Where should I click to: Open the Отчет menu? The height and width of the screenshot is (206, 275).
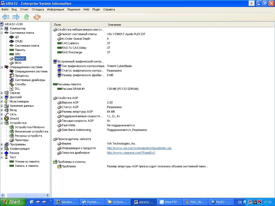(24, 9)
